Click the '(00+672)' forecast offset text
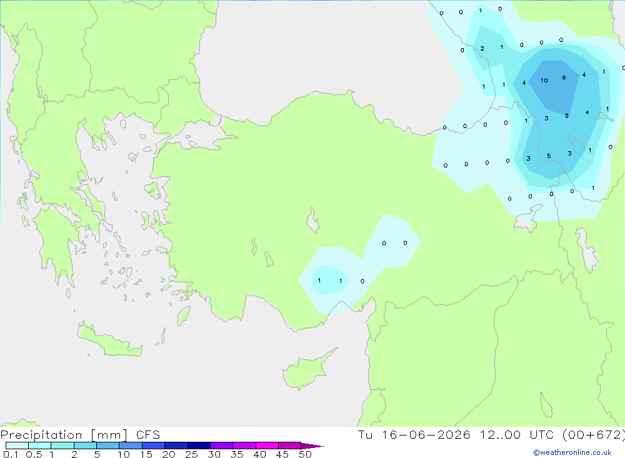625x458 pixels. 594,435
